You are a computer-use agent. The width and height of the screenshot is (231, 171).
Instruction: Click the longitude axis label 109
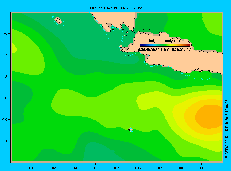point(201,168)
